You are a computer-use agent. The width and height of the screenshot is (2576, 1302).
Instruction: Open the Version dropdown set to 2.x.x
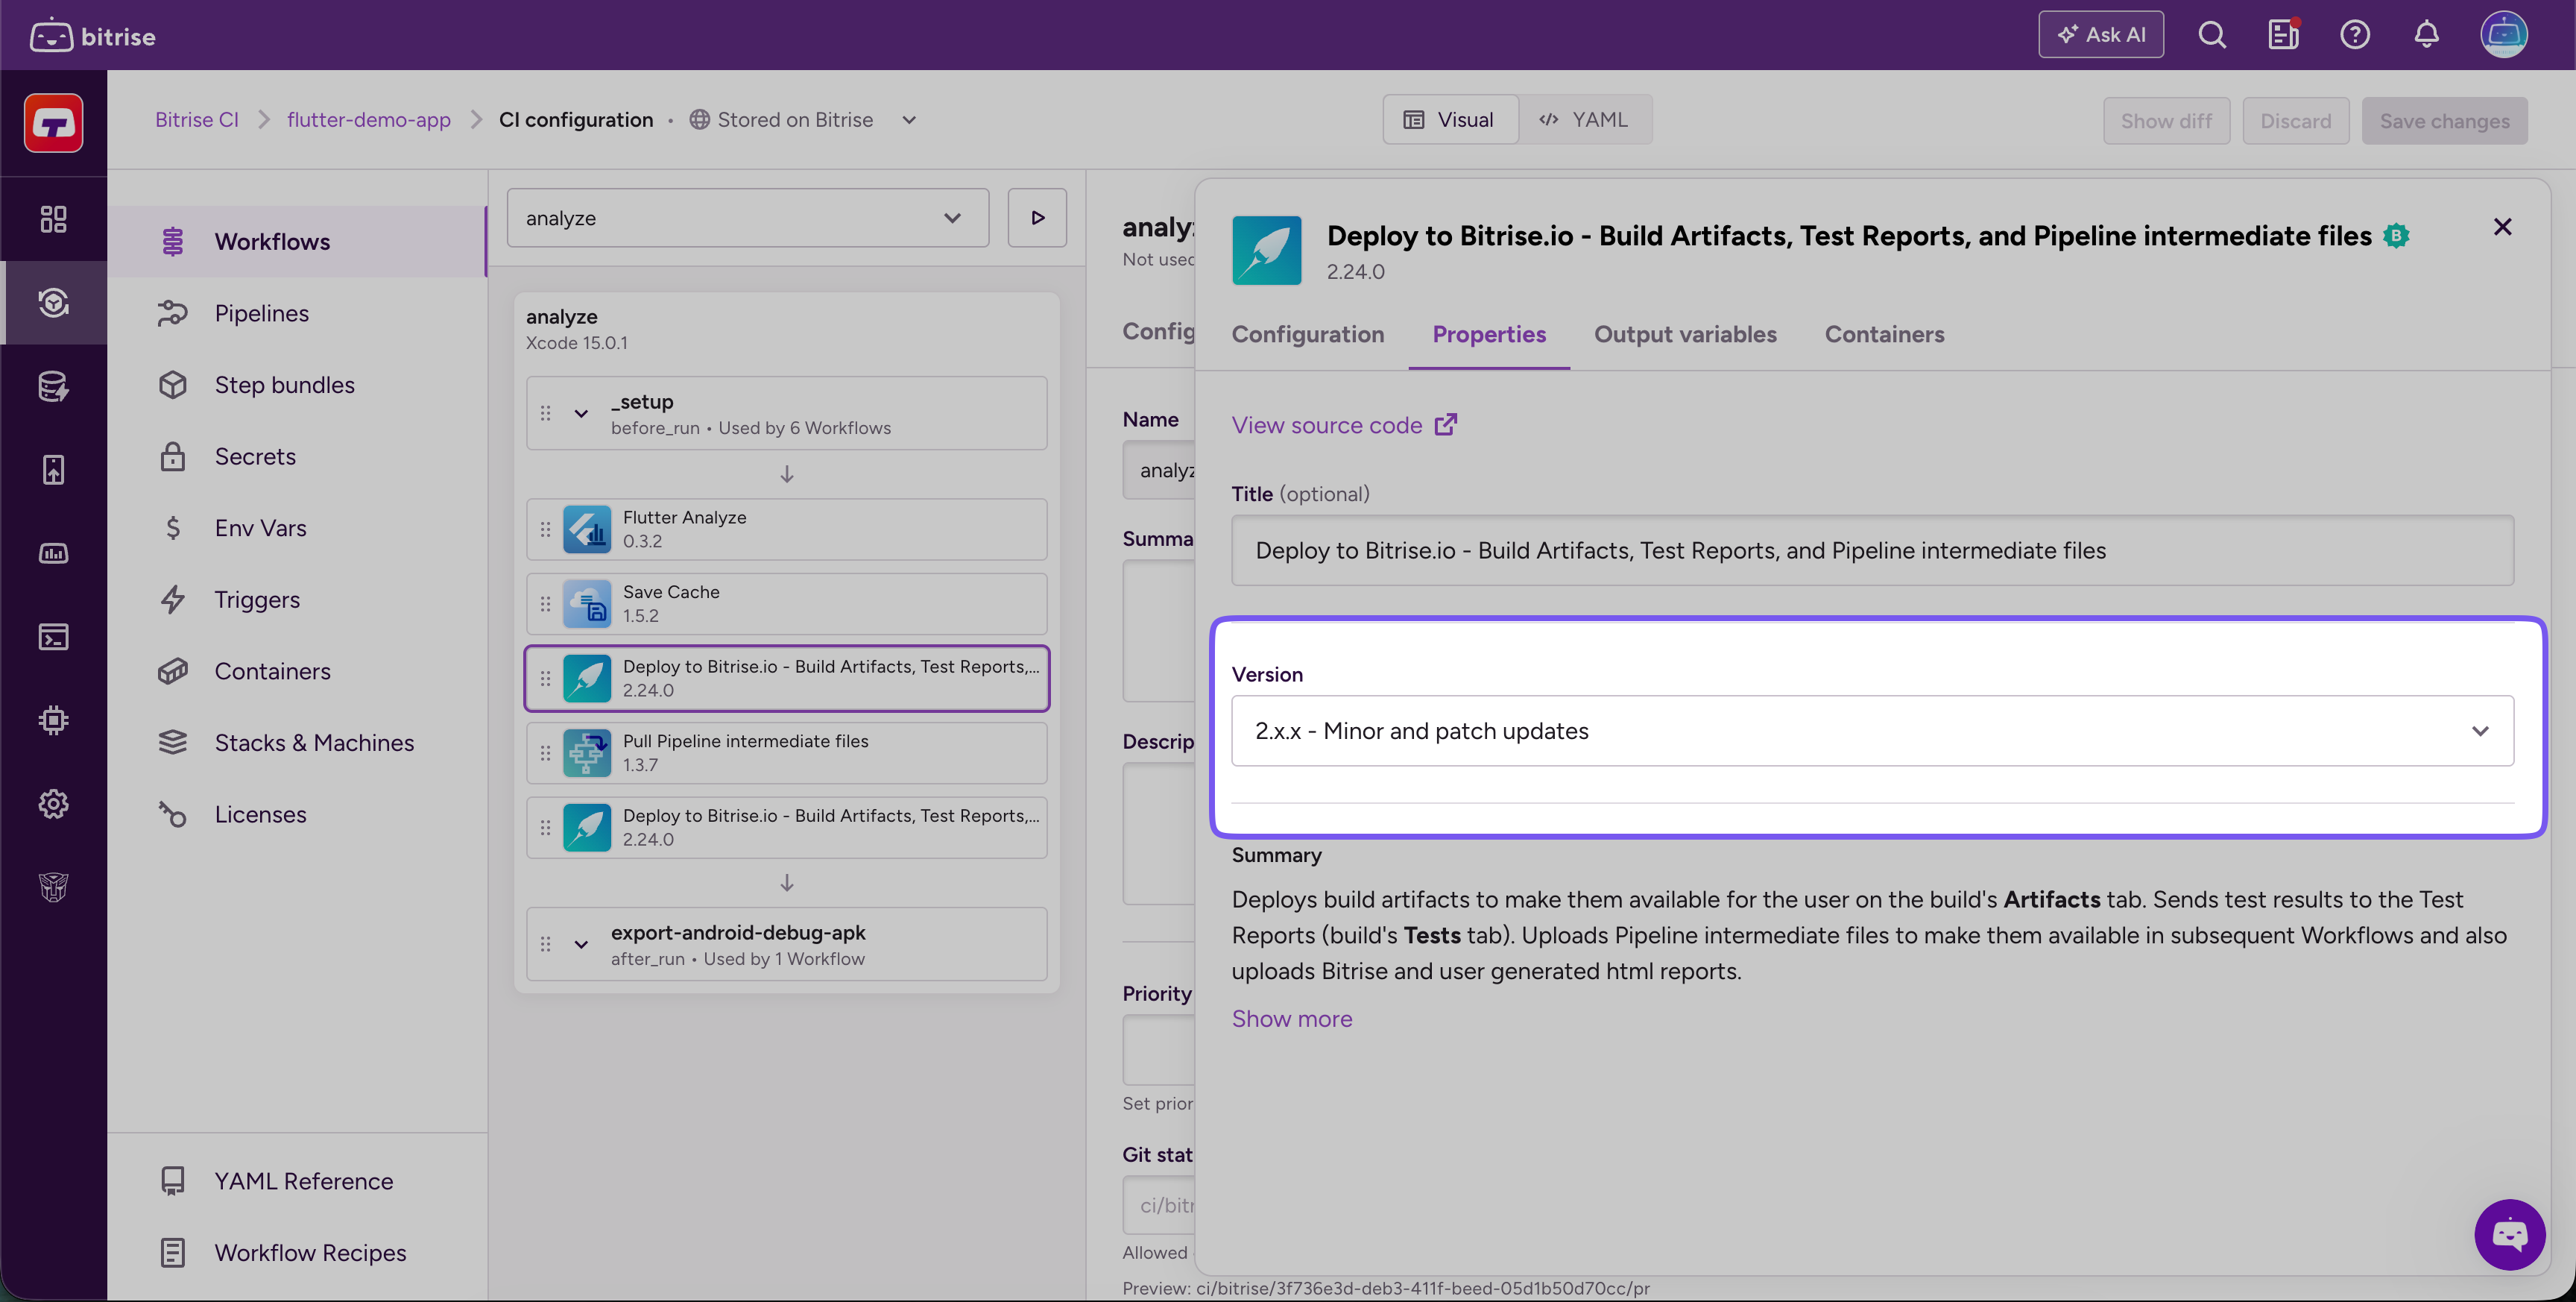tap(1872, 731)
